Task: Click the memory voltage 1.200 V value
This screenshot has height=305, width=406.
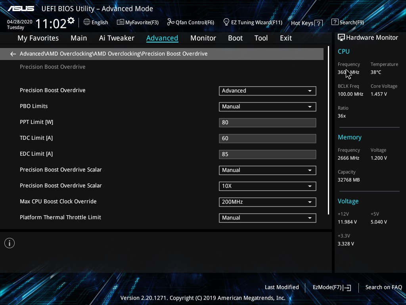Action: 379,158
